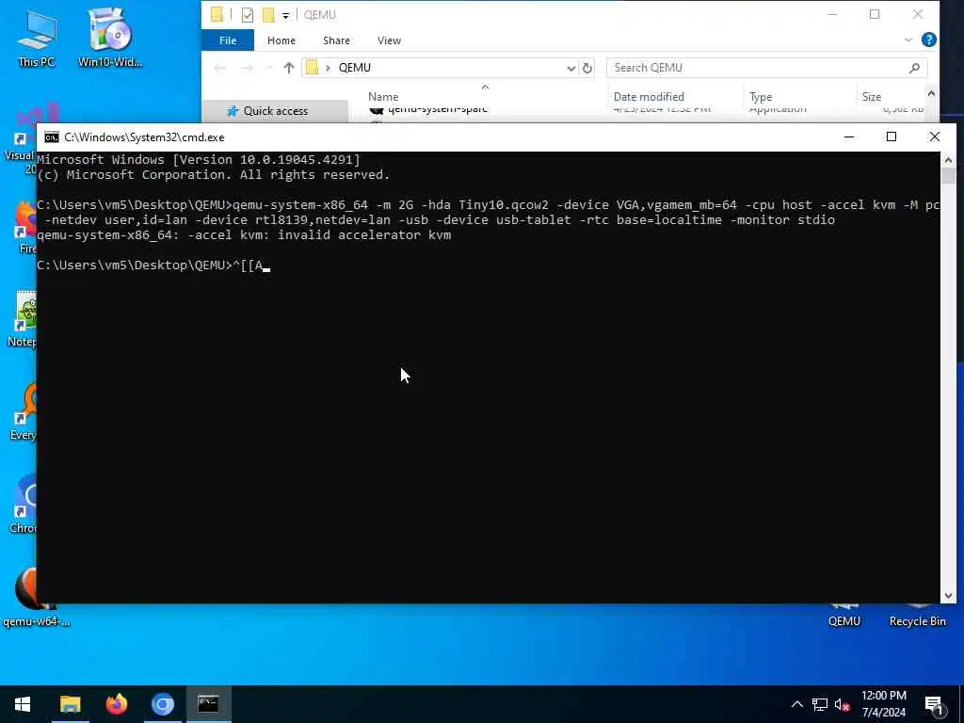This screenshot has width=964, height=723.
Task: Open Share ribbon tab in Explorer
Action: [336, 40]
